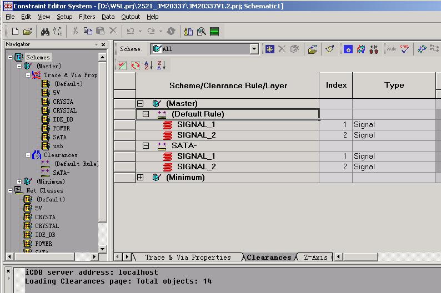Viewport: 441px width, 293px height.
Task: Collapse the Clearances node in Navigator
Action: click(28, 155)
